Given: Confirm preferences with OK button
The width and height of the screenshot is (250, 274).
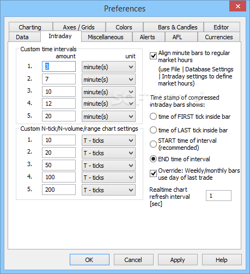Looking at the screenshot, I should coord(89,260).
